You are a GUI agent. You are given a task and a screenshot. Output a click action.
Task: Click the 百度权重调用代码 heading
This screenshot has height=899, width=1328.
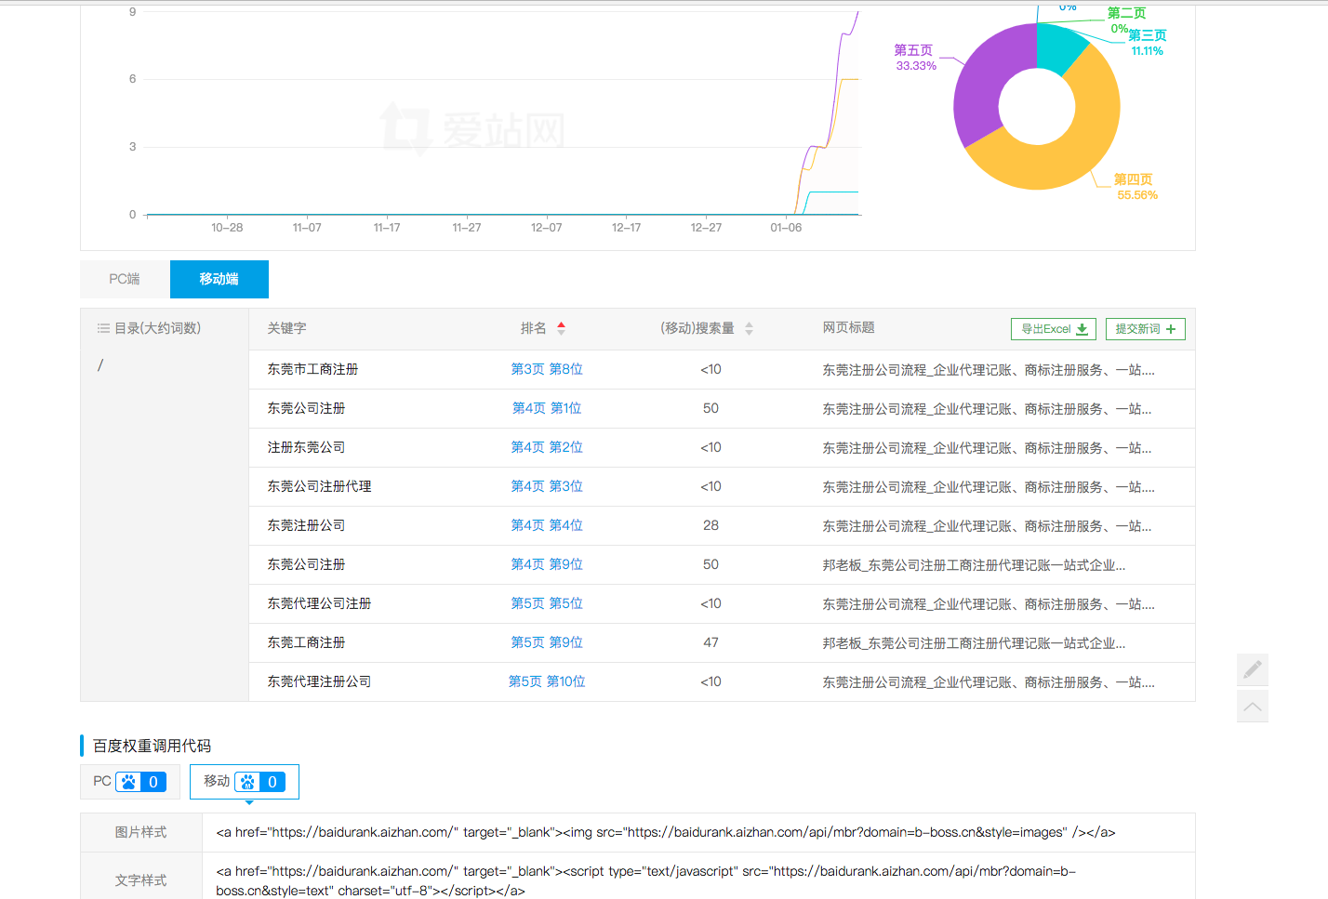152,746
